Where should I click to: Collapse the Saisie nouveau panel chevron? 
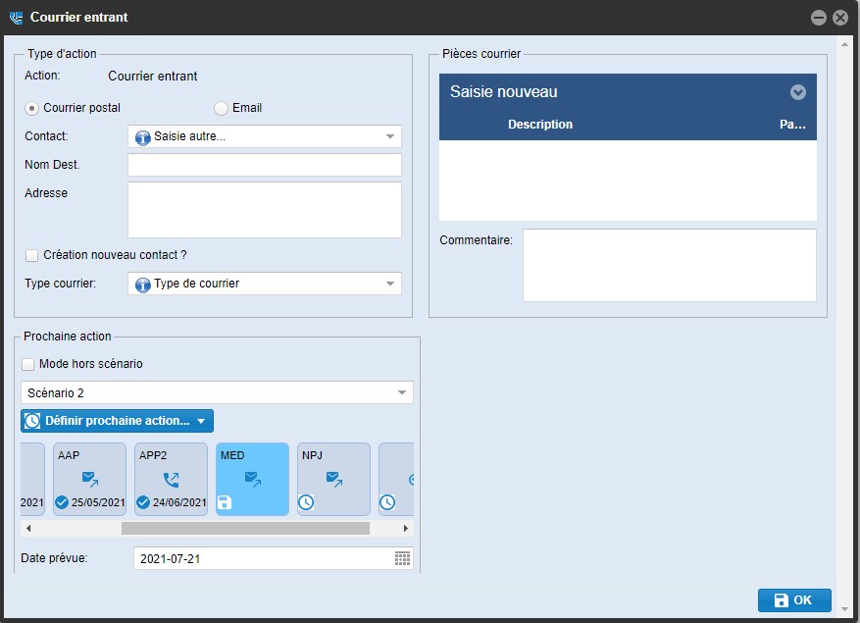(797, 92)
